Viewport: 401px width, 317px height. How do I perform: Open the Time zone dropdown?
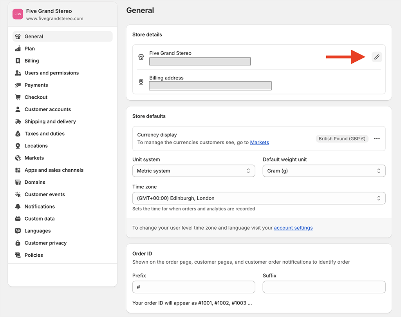tap(259, 198)
